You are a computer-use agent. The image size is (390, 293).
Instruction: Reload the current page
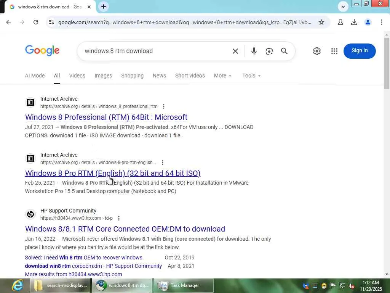click(x=36, y=22)
